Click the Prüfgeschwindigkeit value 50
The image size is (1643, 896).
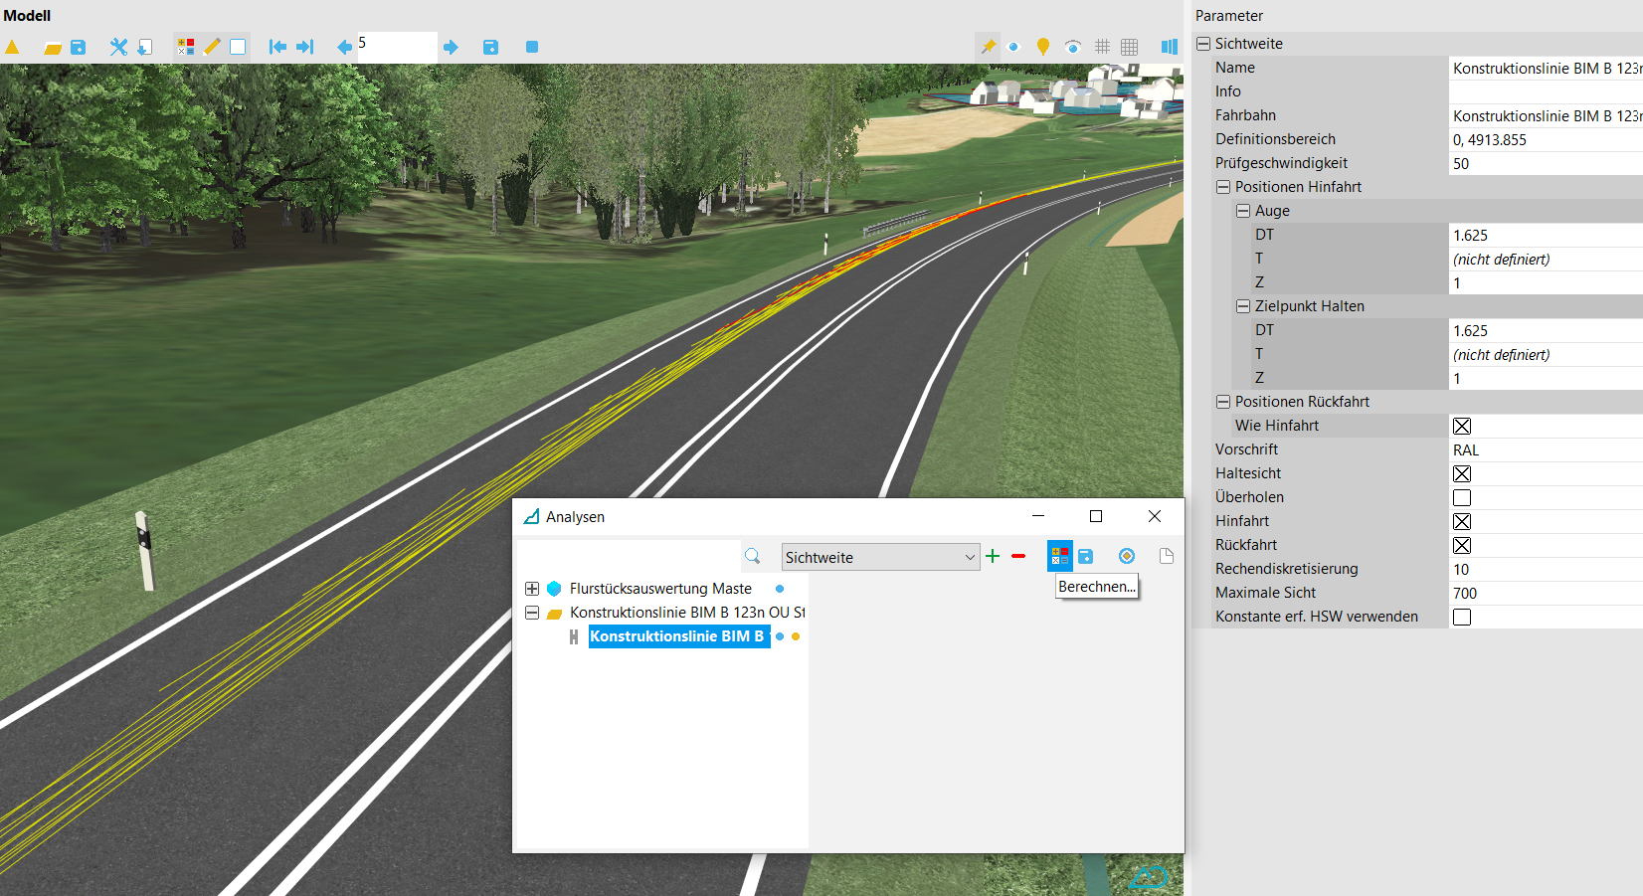tap(1546, 163)
